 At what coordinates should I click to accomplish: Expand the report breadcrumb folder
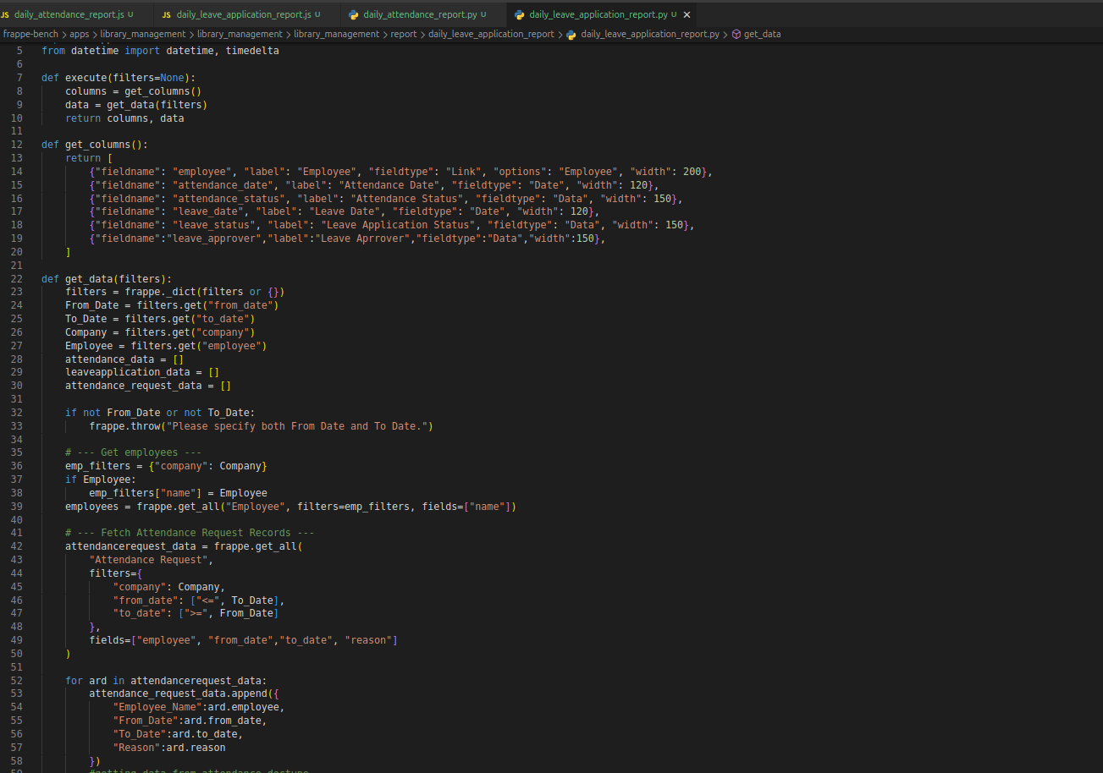[403, 35]
